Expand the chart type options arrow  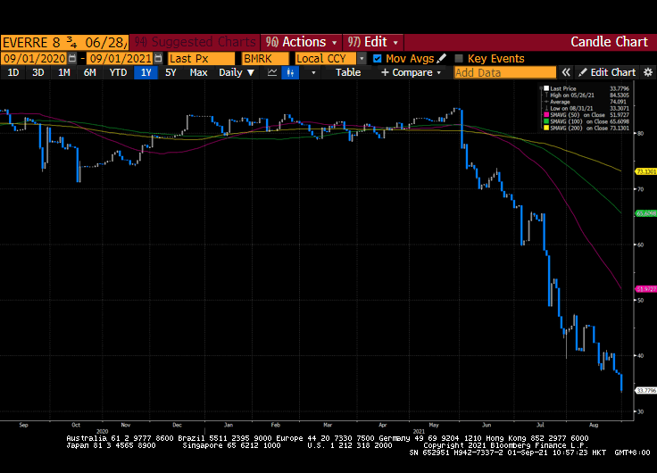(x=313, y=72)
